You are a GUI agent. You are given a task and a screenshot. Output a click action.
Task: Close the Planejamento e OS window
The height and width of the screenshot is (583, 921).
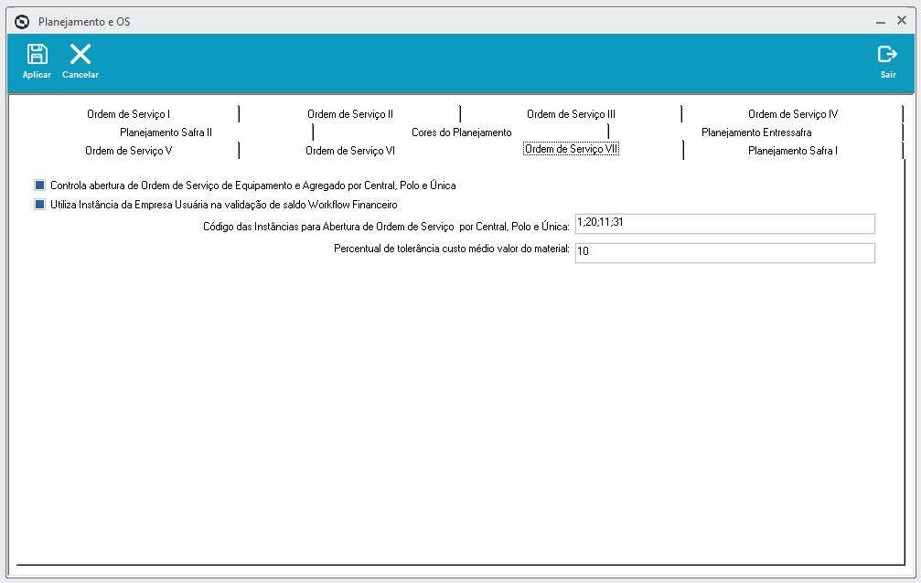[x=902, y=20]
